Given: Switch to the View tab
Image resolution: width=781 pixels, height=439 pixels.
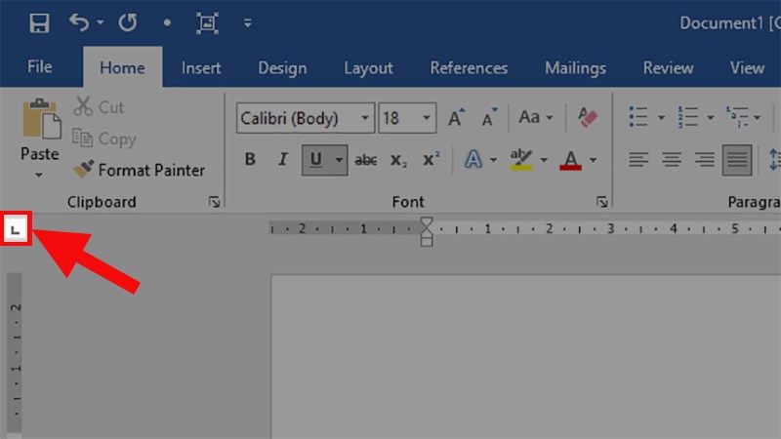Looking at the screenshot, I should [747, 67].
